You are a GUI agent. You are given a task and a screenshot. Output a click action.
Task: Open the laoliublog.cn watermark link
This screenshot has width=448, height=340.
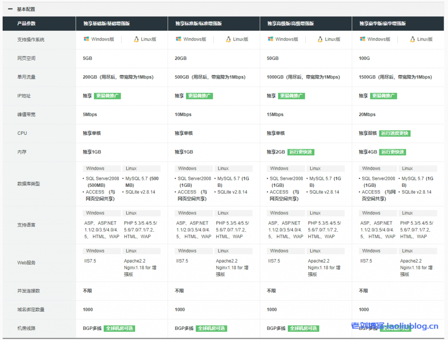click(395, 326)
